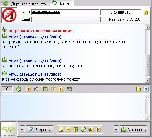Choose background color paint bucket icon

(x=36, y=89)
